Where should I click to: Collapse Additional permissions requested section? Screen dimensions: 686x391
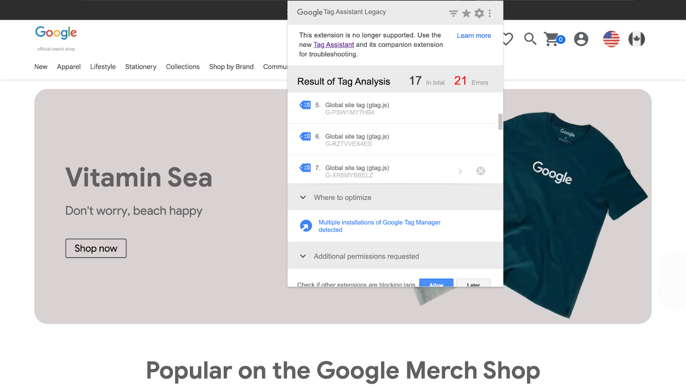[303, 256]
